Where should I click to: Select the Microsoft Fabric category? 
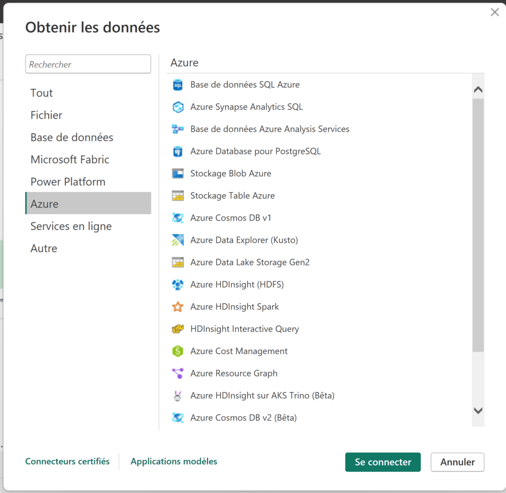[70, 159]
